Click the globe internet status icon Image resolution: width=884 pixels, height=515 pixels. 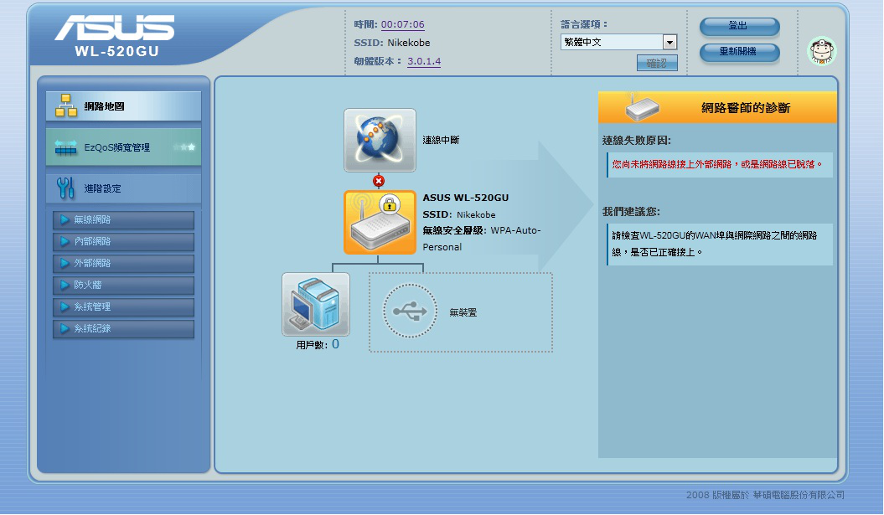coord(380,141)
